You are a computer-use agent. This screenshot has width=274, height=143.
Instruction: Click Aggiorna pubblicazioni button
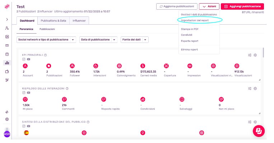177,6
